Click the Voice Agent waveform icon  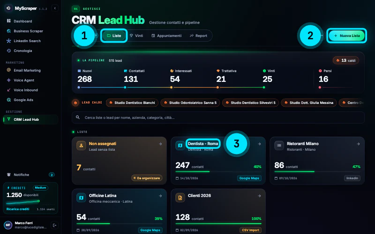click(9, 80)
